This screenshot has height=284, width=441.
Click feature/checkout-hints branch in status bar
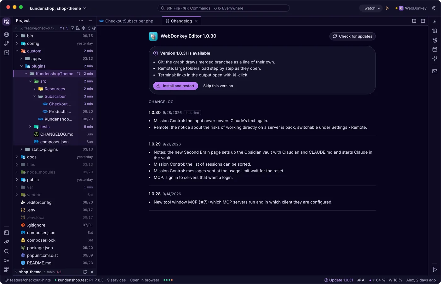(28, 280)
